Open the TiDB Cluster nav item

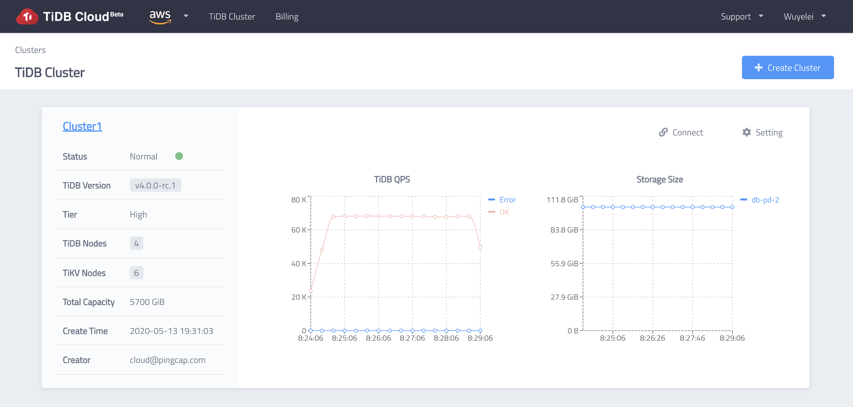pyautogui.click(x=232, y=17)
